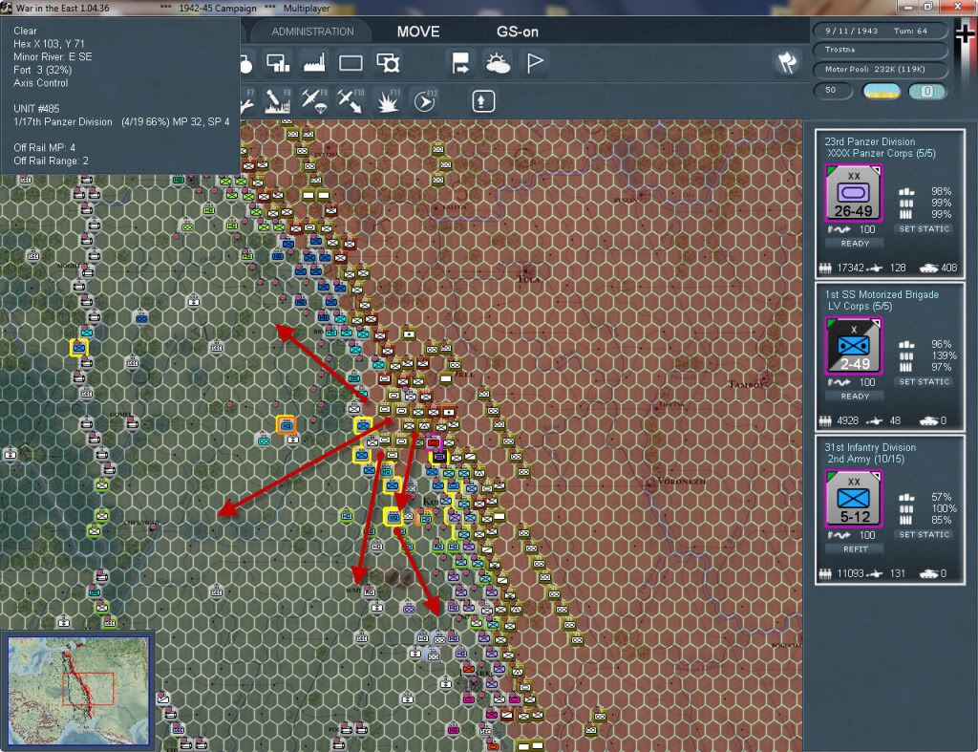The image size is (978, 752).
Task: Click the 4928 manpower value
Action: coord(848,421)
